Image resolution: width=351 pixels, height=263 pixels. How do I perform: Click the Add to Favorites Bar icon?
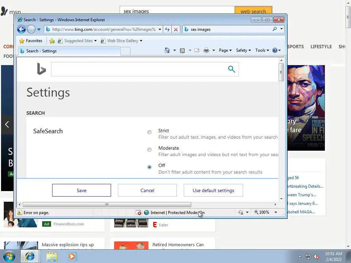pyautogui.click(x=52, y=41)
